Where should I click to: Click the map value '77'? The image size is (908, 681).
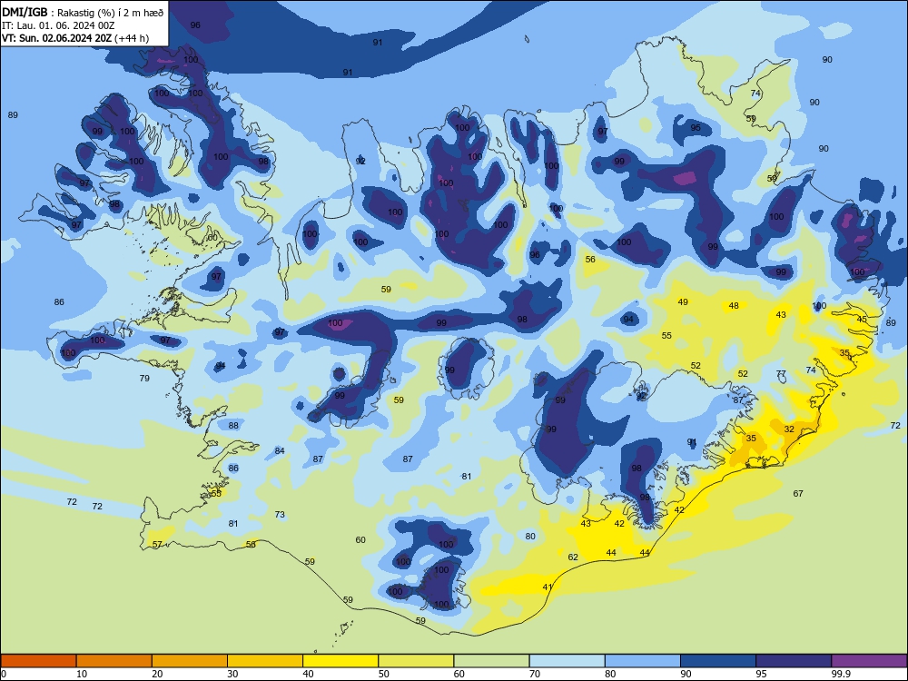pyautogui.click(x=781, y=373)
